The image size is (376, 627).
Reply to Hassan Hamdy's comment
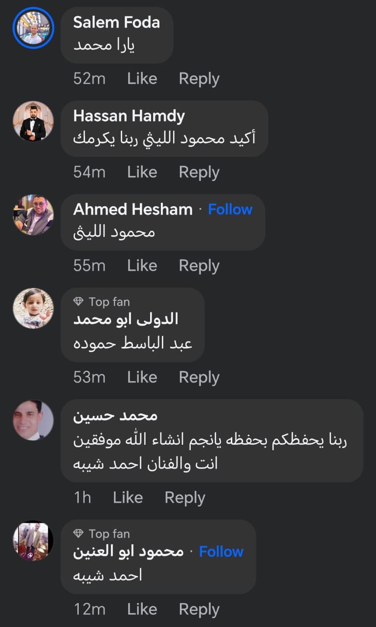199,172
